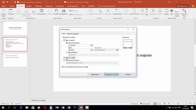Switch to the Переходы ribbon tab
Viewport: 196px width, 110px height.
point(39,6)
